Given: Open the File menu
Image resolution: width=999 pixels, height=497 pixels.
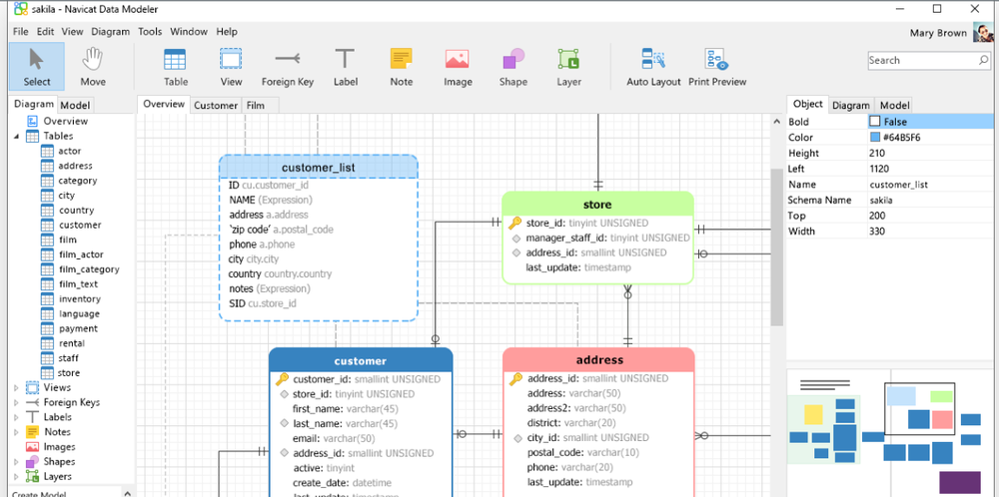Looking at the screenshot, I should click(20, 32).
